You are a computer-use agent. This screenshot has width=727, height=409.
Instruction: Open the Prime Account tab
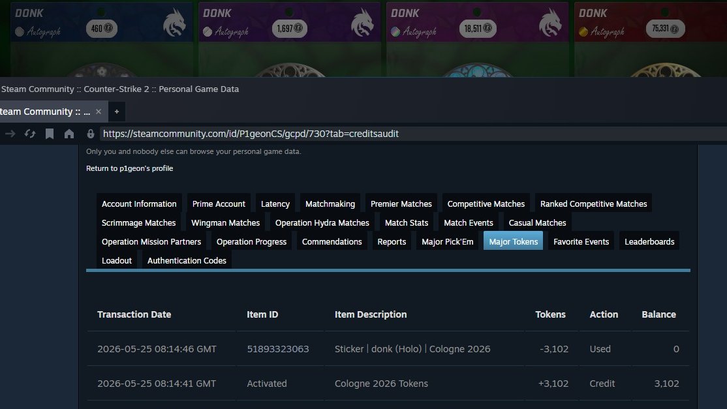coord(219,204)
